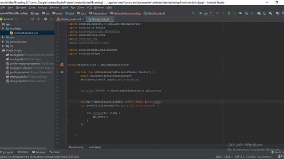This screenshot has width=284, height=159.
Task: Click the onCreate() breadcrumb below editor
Action: [95, 147]
